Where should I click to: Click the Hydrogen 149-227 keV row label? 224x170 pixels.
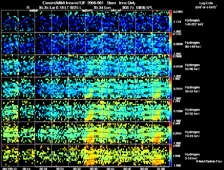[x=194, y=22]
